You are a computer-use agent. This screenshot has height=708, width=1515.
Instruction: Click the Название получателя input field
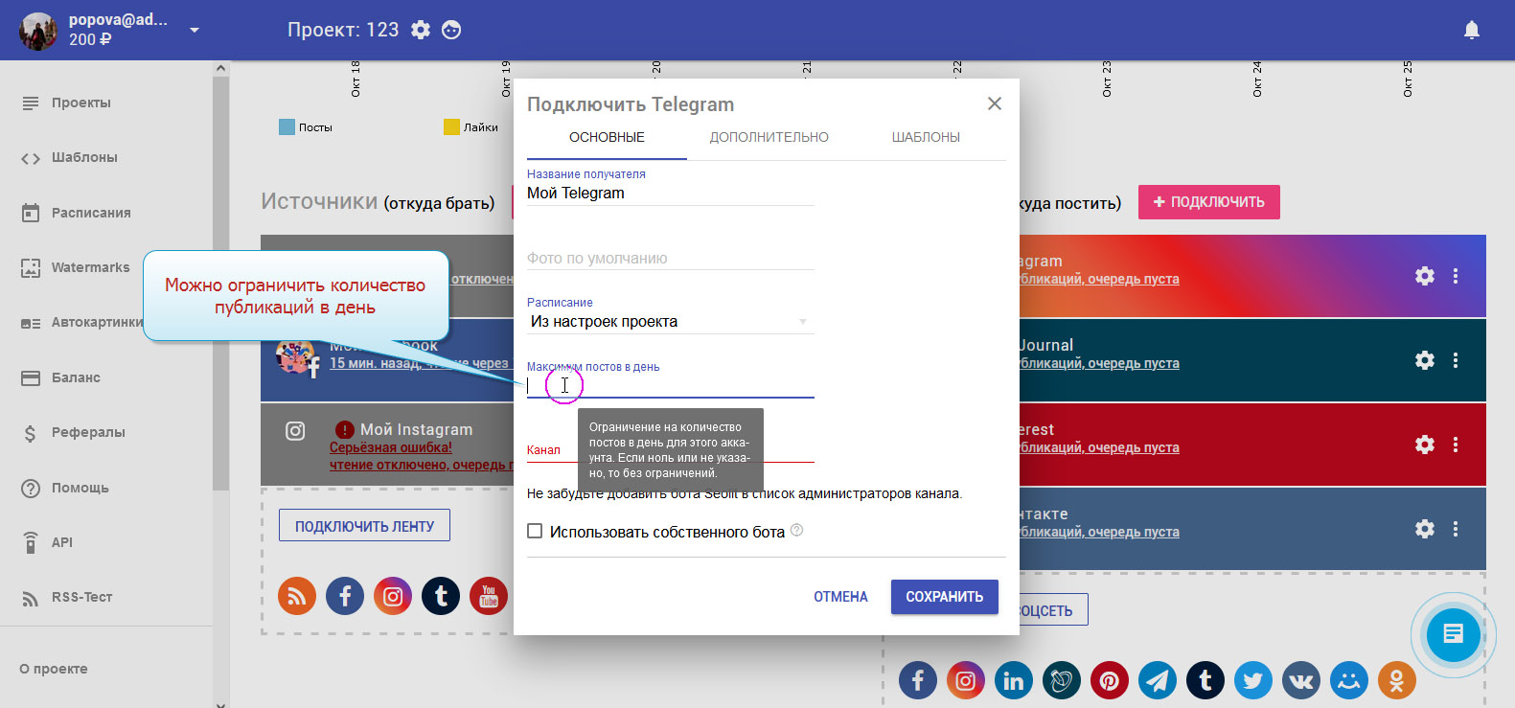(669, 194)
